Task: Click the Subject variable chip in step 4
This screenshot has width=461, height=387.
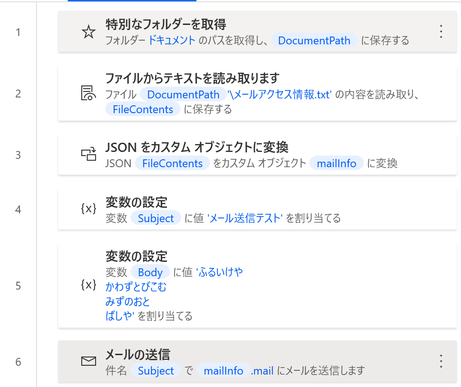Action: (156, 218)
